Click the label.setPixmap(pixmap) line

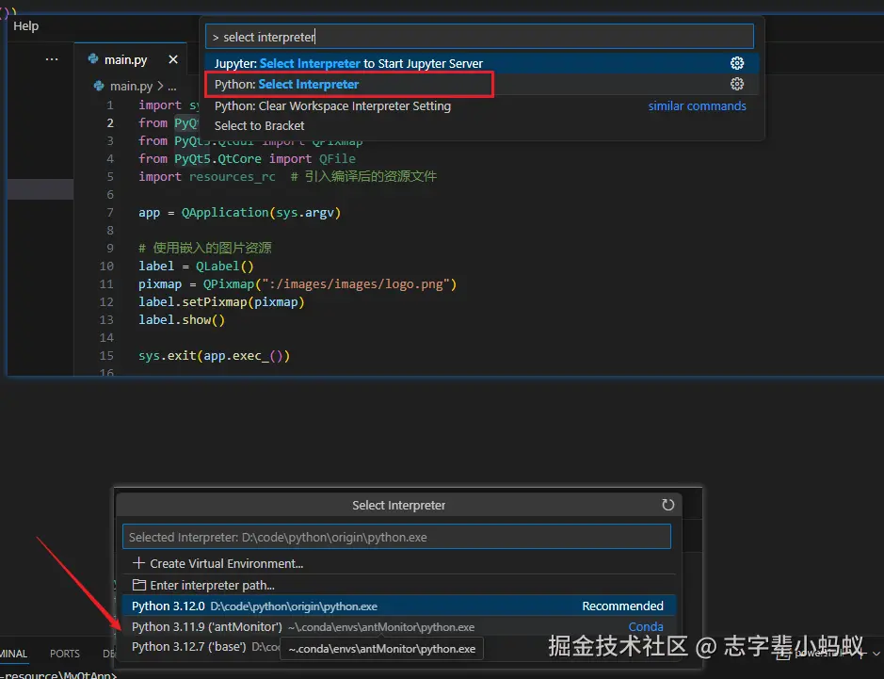221,302
